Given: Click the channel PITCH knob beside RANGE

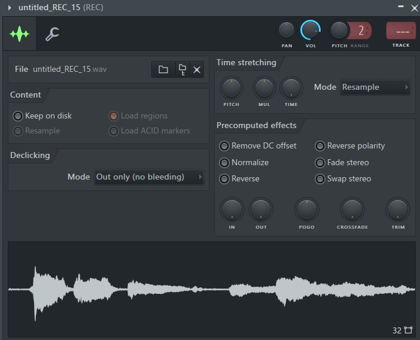Looking at the screenshot, I should (x=339, y=31).
